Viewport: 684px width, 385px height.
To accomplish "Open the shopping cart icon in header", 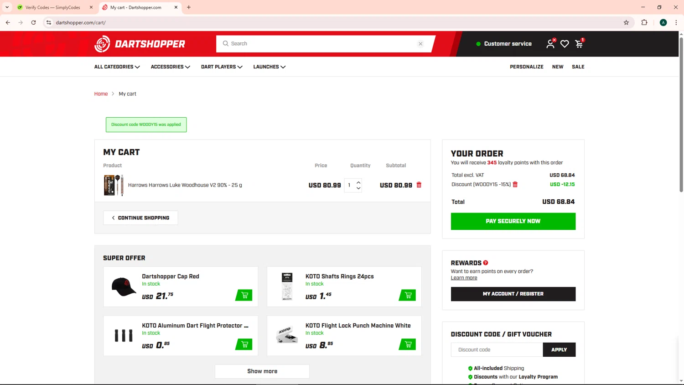I will click(579, 44).
